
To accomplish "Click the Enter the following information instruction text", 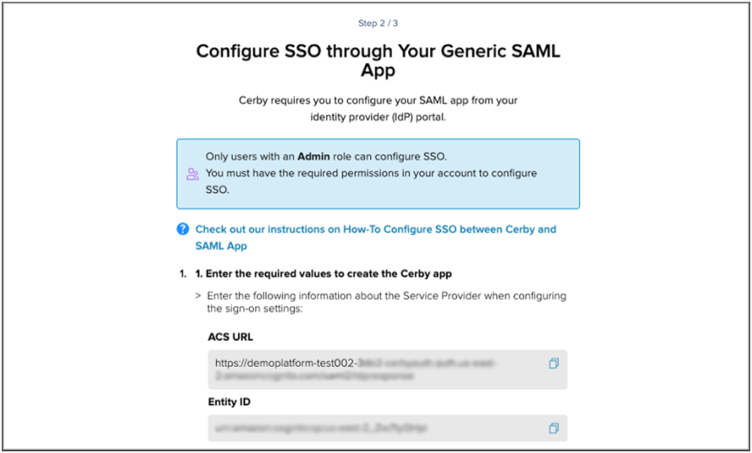I will pyautogui.click(x=386, y=302).
